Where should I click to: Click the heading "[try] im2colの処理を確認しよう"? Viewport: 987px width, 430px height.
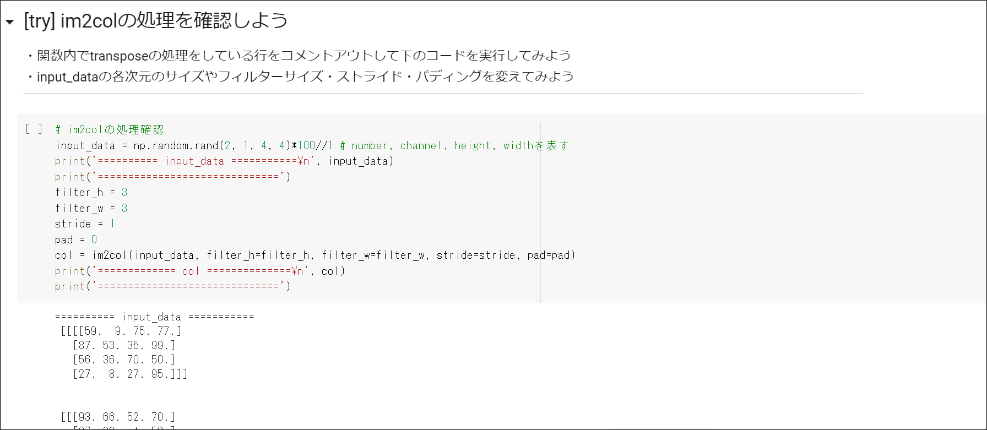point(156,21)
